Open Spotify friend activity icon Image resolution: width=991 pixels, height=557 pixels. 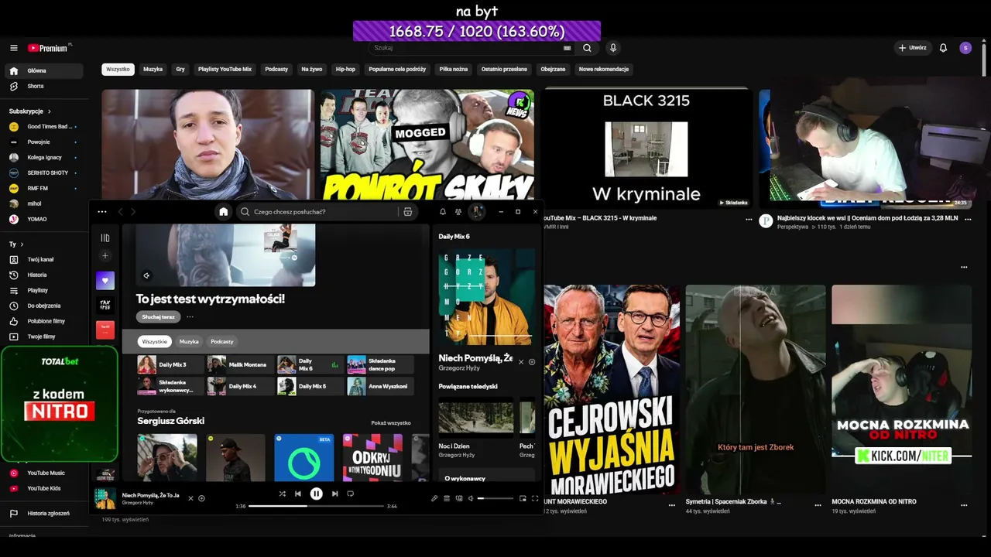pos(458,211)
